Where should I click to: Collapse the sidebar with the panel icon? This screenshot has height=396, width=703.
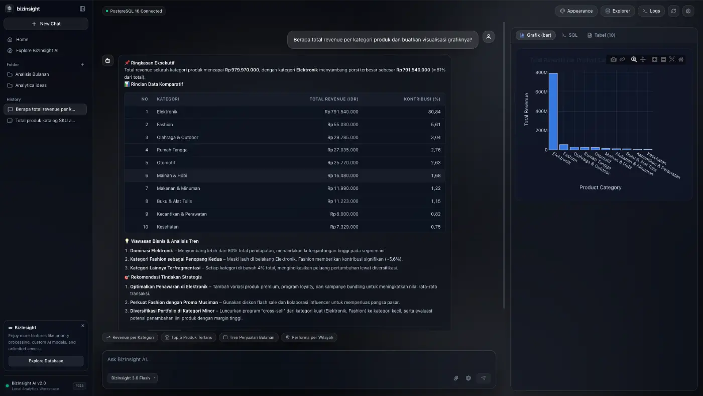(82, 9)
